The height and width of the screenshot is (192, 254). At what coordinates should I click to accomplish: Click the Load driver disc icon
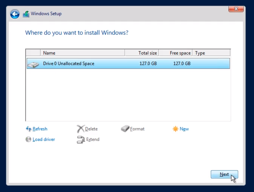[x=28, y=139]
